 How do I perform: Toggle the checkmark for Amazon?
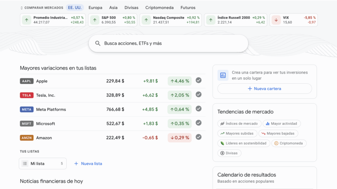pyautogui.click(x=198, y=137)
